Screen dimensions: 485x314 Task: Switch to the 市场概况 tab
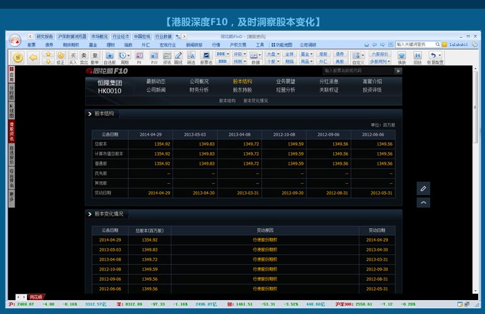100,36
